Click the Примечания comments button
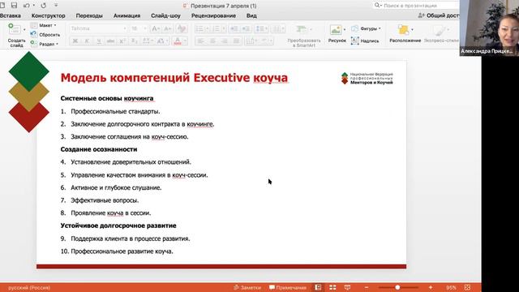The image size is (519, 292). click(x=288, y=288)
